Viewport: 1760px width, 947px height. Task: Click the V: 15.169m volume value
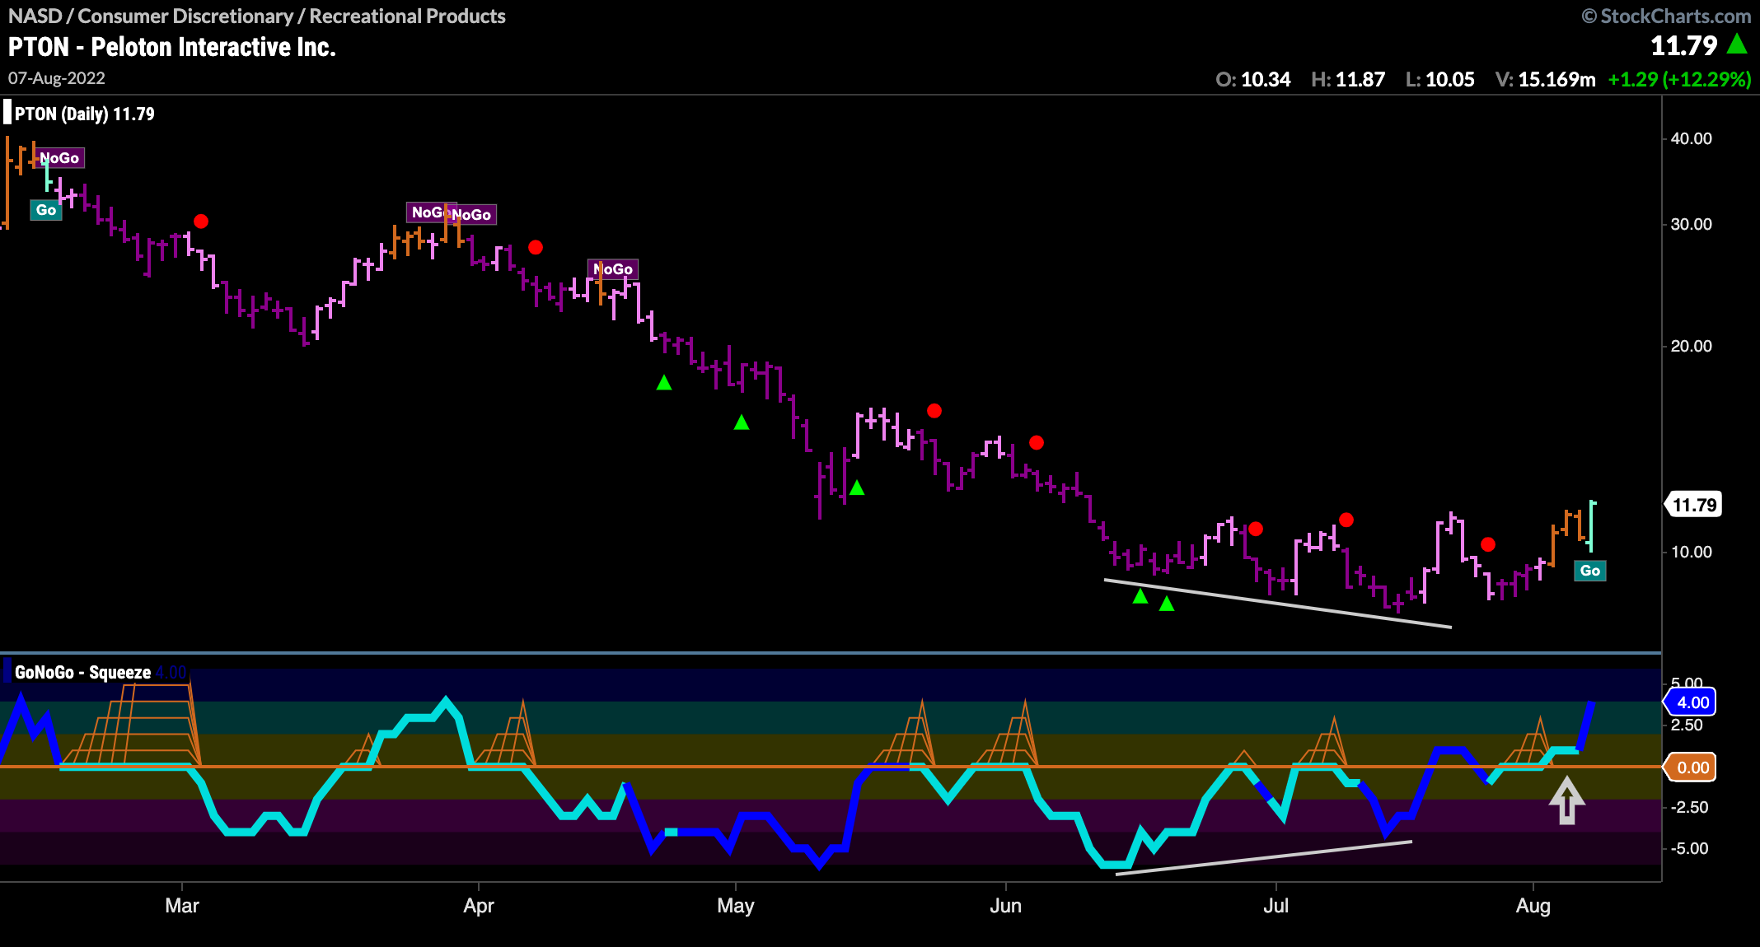1546,80
